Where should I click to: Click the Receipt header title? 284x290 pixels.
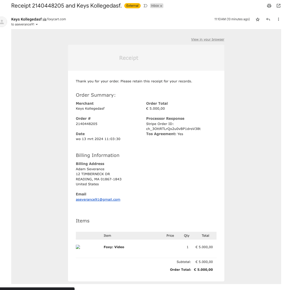[x=129, y=58]
